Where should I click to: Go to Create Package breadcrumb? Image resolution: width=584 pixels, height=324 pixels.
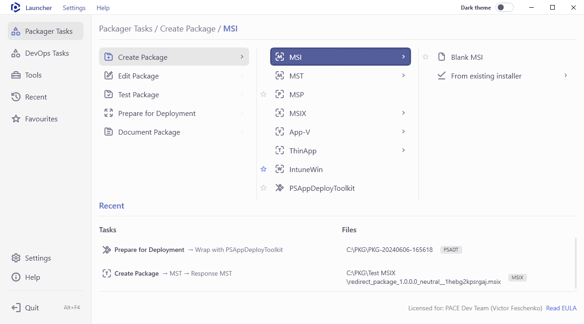(188, 29)
